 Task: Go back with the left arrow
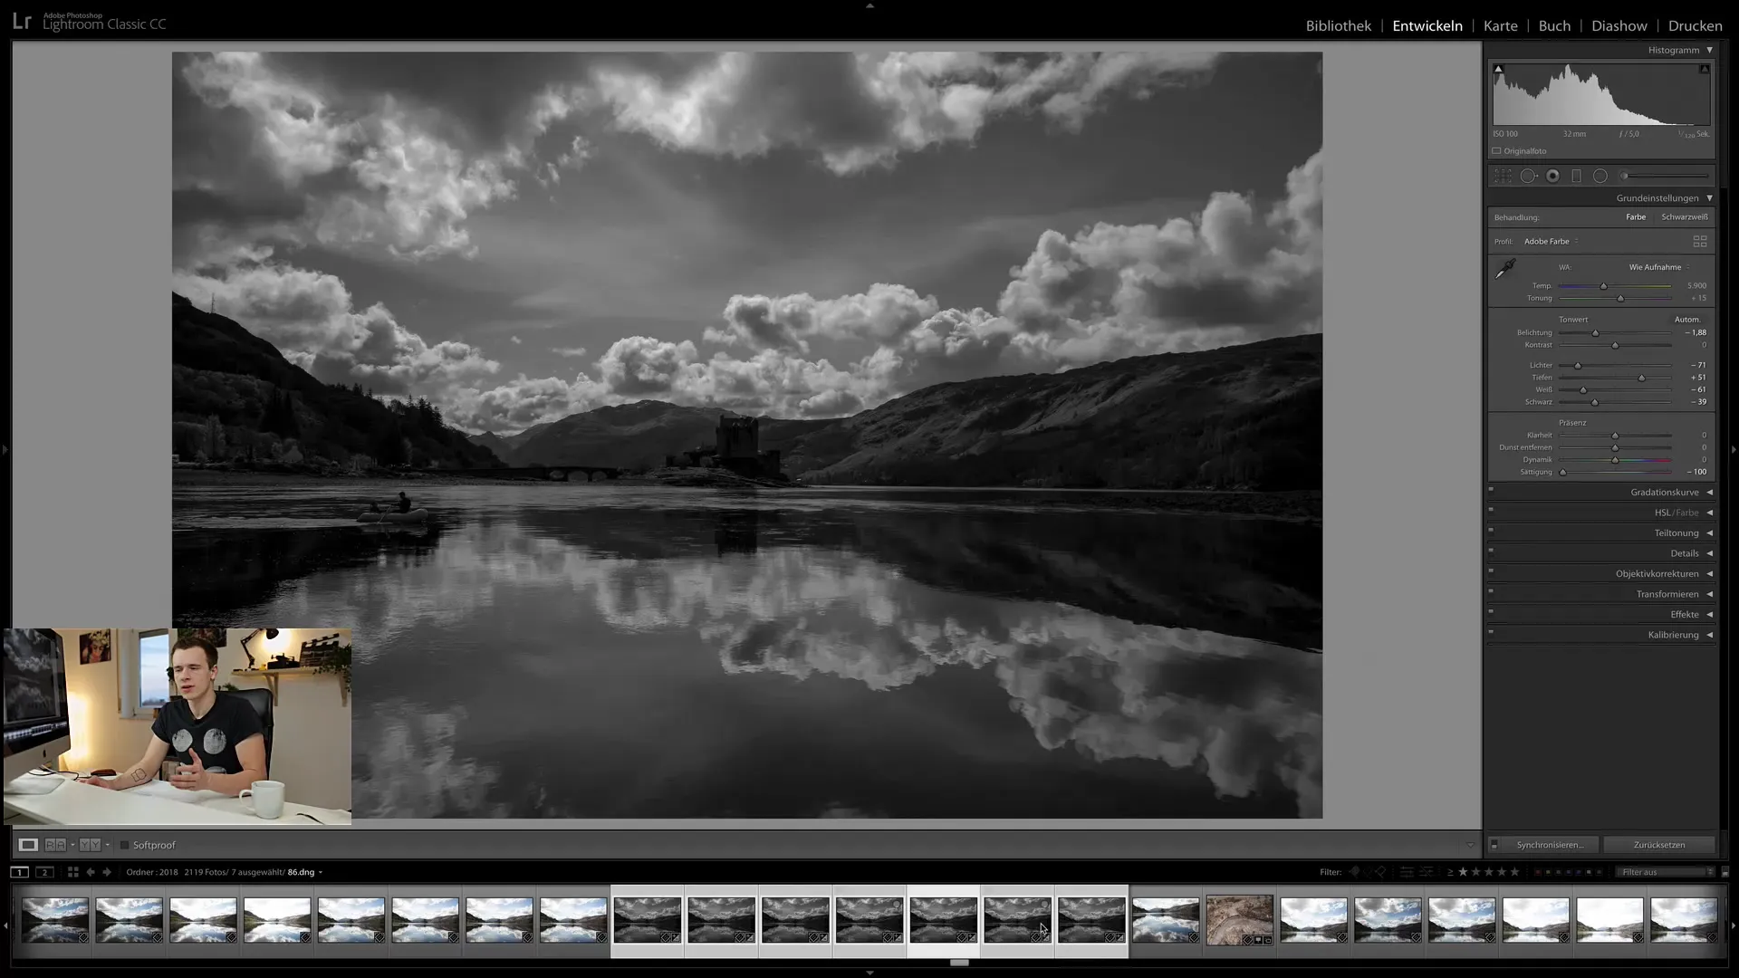(91, 872)
